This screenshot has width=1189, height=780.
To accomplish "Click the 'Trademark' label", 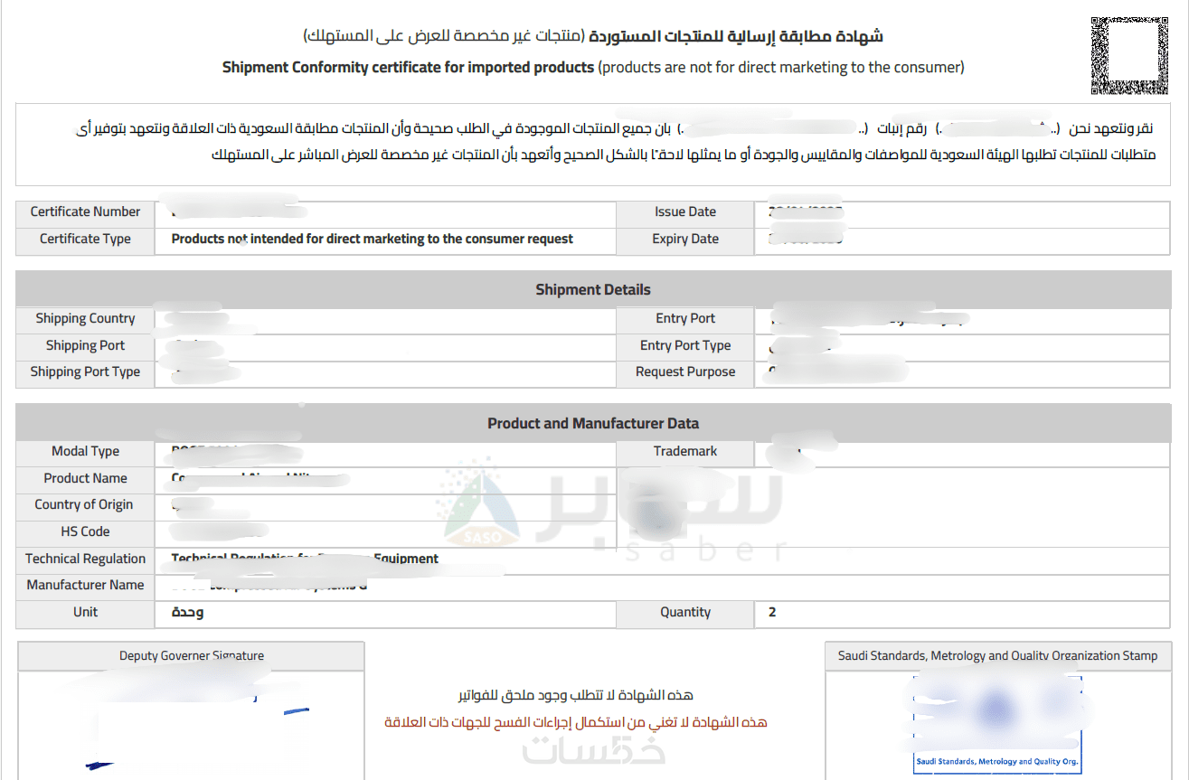I will pos(685,451).
